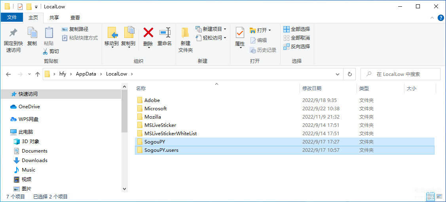
Task: Open the Move to (移动到) menu
Action: click(x=112, y=37)
